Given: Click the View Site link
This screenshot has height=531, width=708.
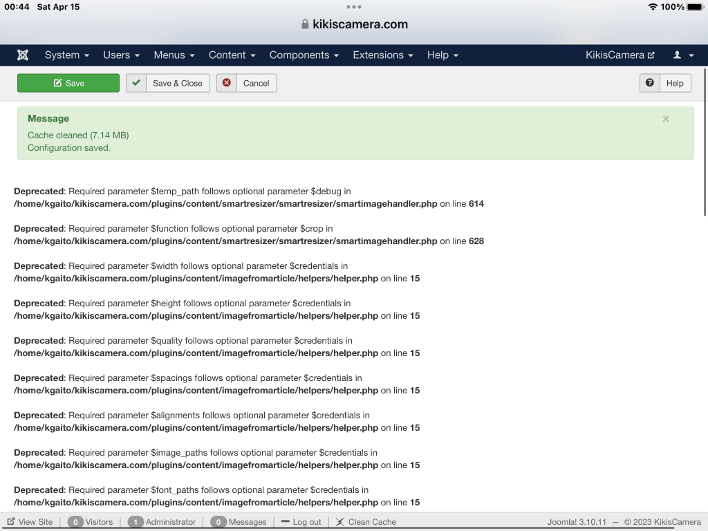Looking at the screenshot, I should pyautogui.click(x=30, y=522).
